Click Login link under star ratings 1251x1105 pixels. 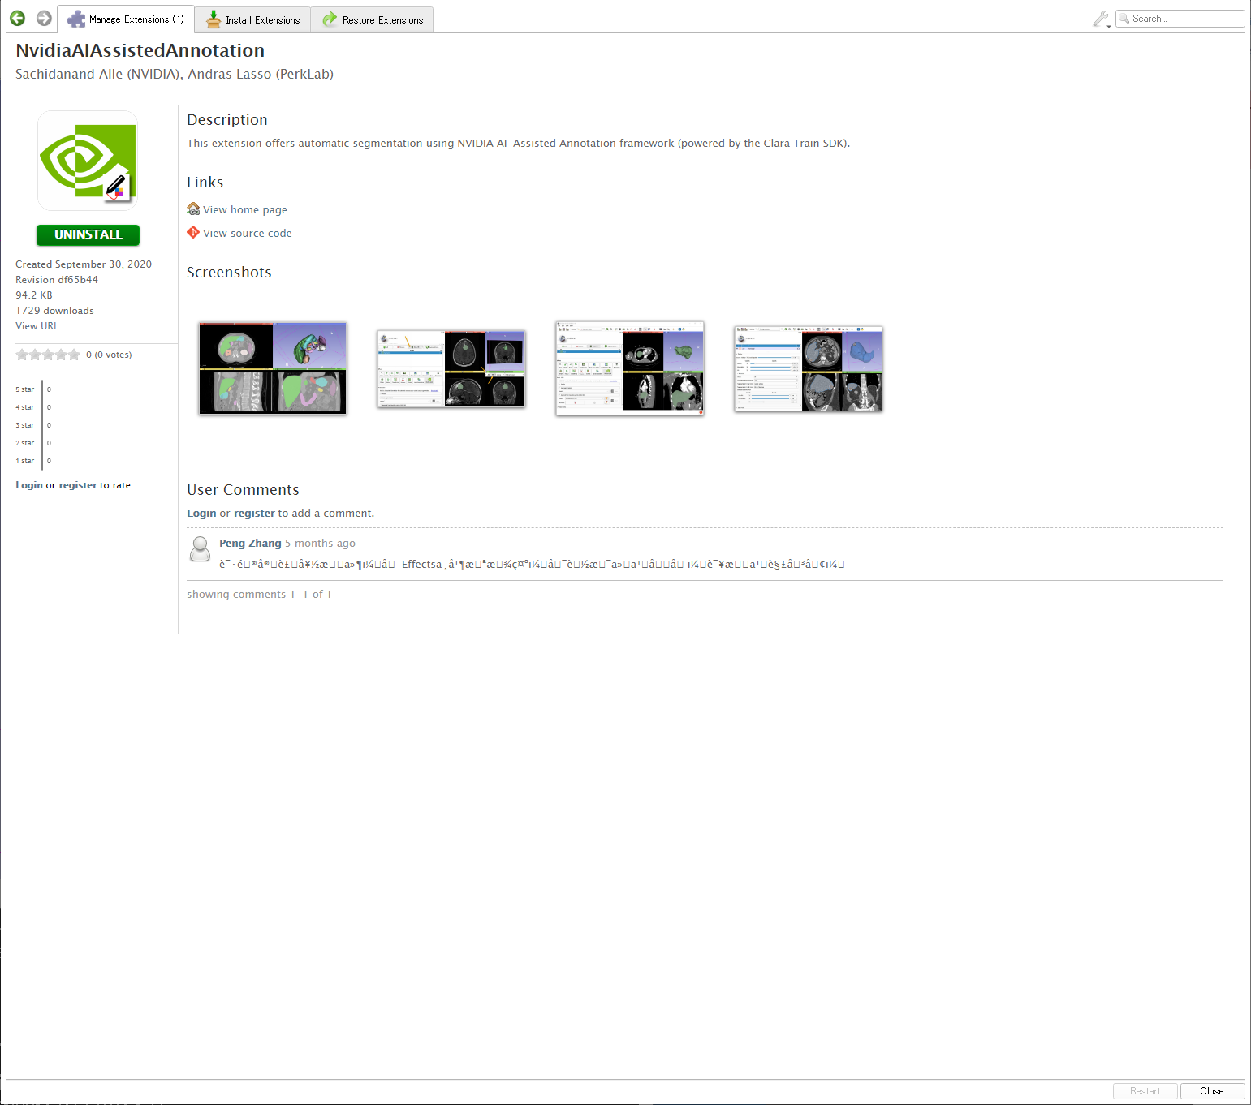(x=29, y=485)
